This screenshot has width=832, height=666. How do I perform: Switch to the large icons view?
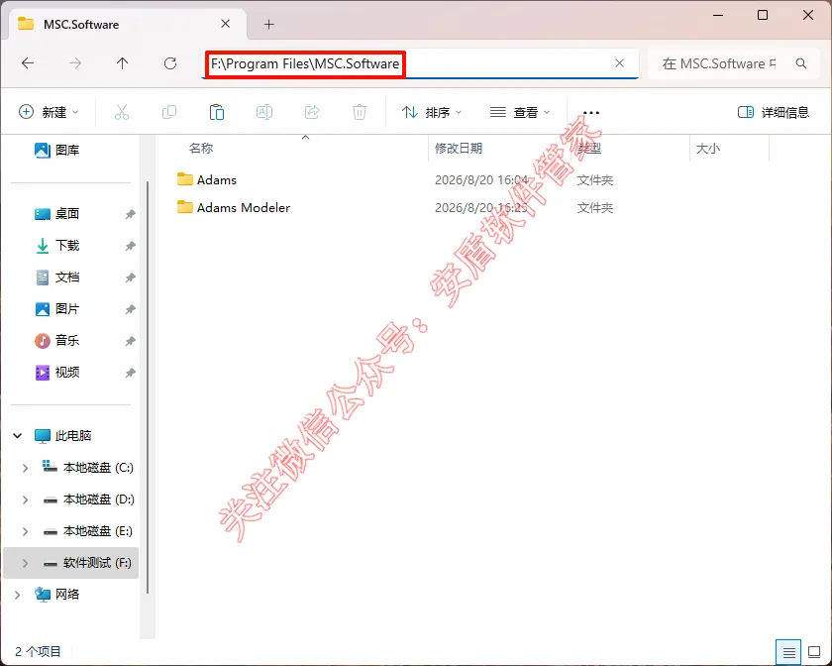[814, 652]
